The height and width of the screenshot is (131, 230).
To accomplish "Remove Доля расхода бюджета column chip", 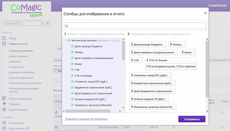I will [164, 44].
